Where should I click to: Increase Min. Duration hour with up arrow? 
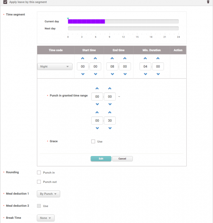pos(146,58)
